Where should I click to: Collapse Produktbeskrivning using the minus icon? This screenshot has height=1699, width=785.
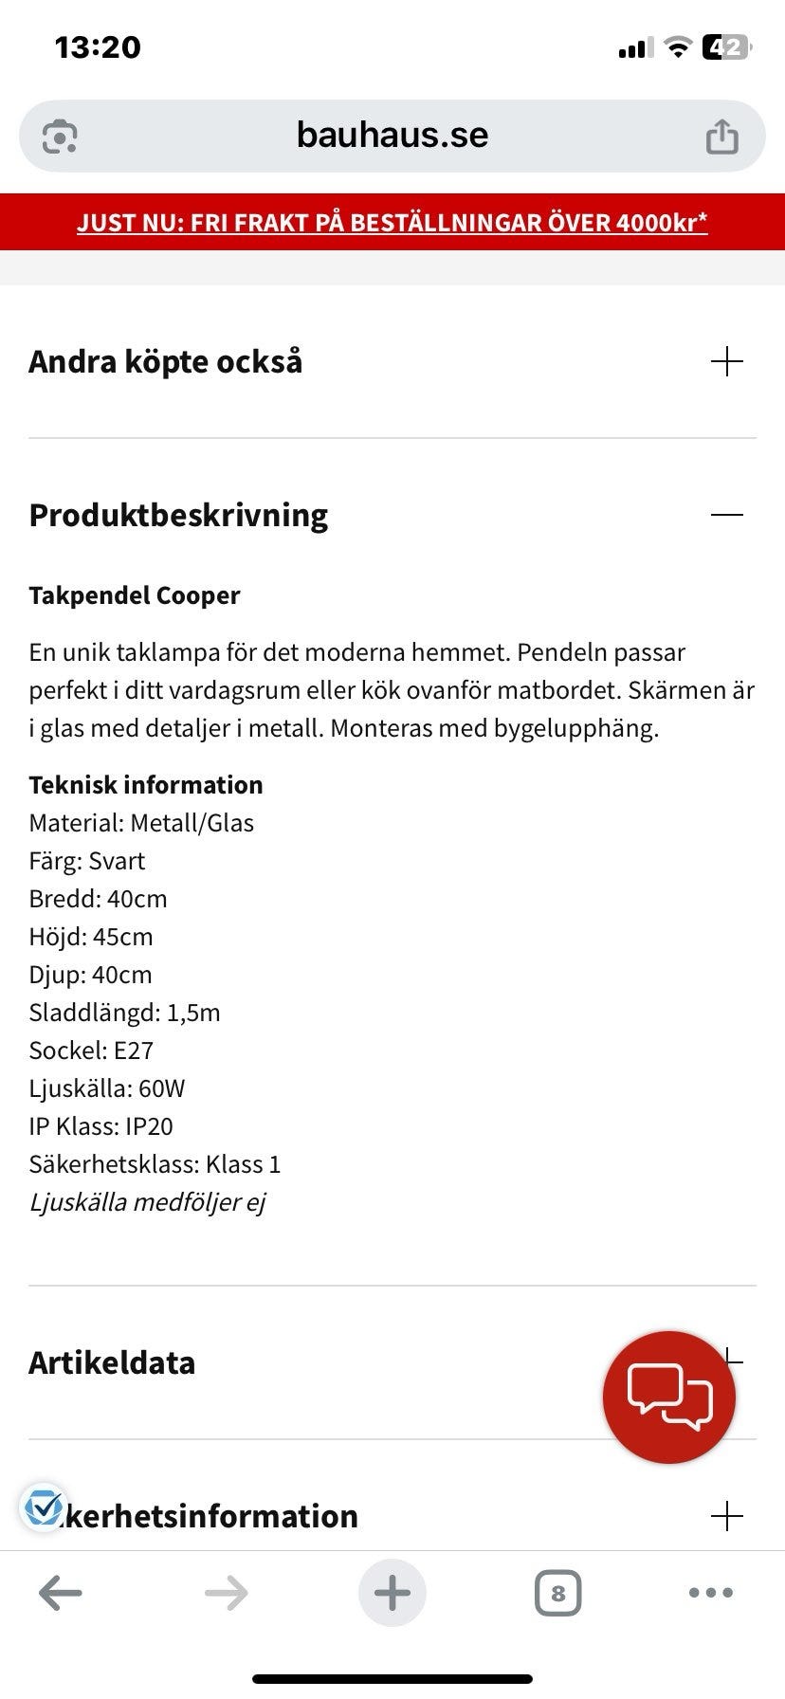[726, 515]
